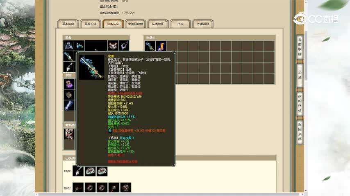Screen dimensions: 350x196
Task: Click the necklace icon in 白问 row
Action: pyautogui.click(x=78, y=171)
